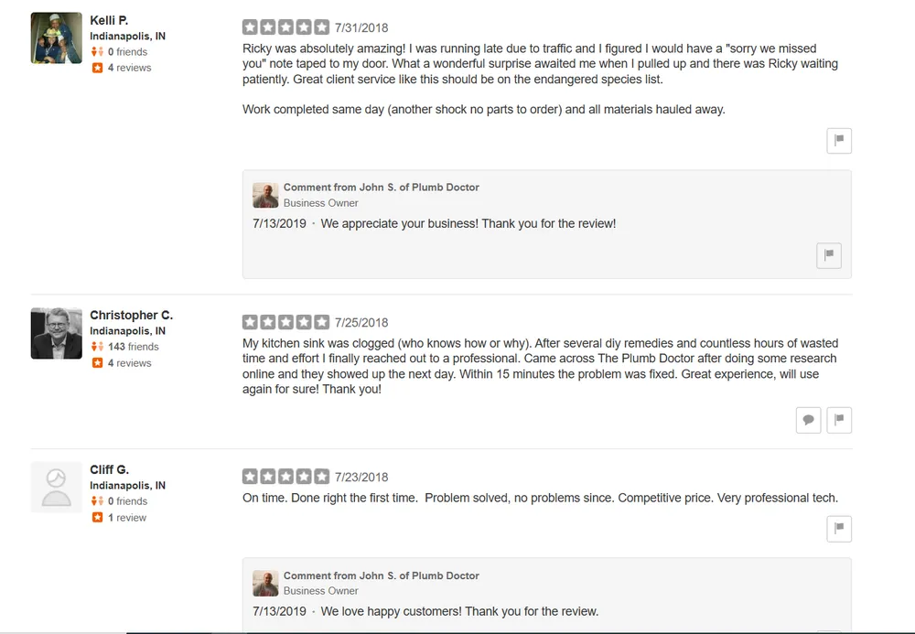Click Kelli P.'s friends count icon

point(97,52)
